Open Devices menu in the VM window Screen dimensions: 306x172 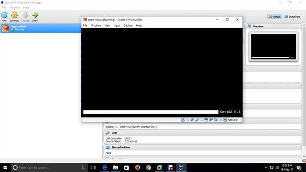(128, 25)
